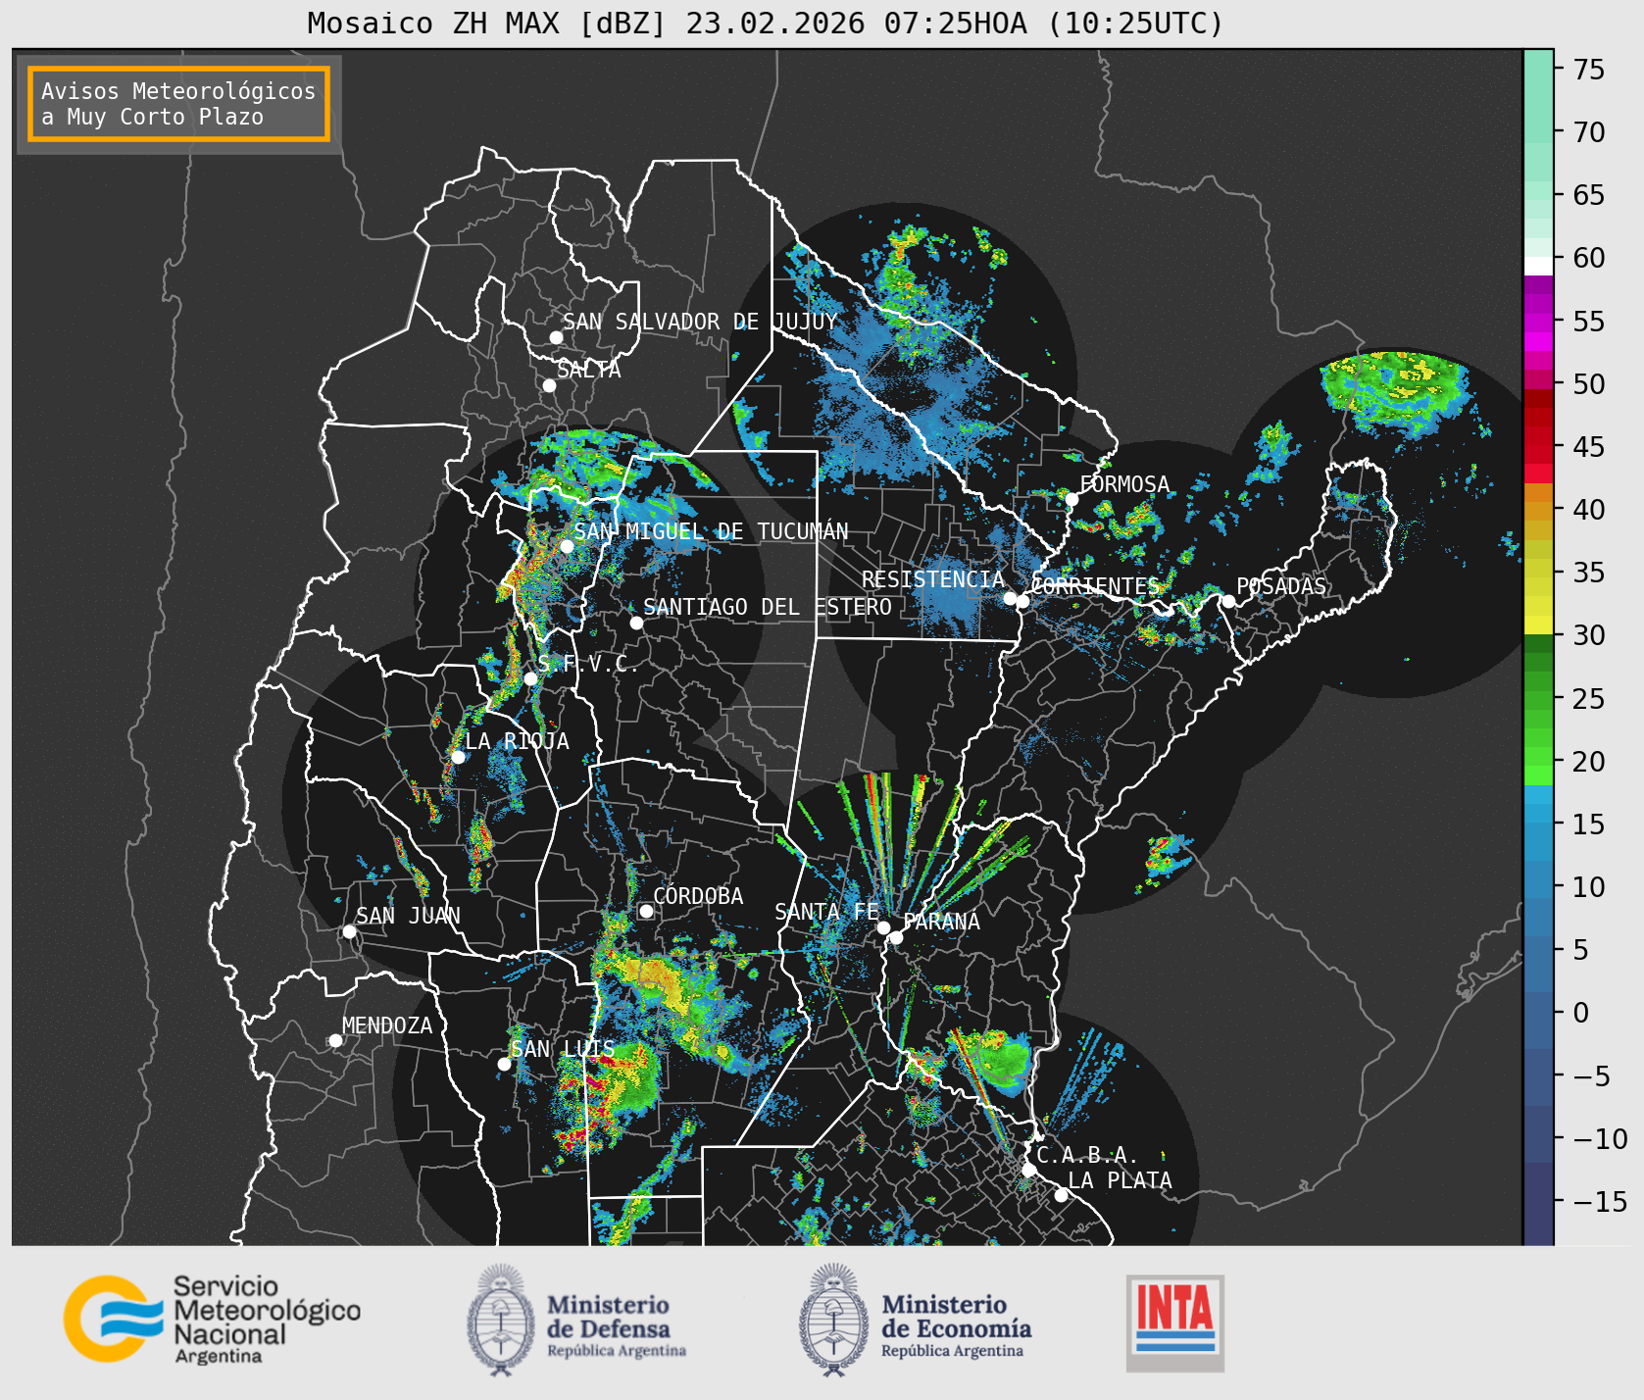
Task: Click the 0 value on the dBZ scale
Action: 1581,1013
